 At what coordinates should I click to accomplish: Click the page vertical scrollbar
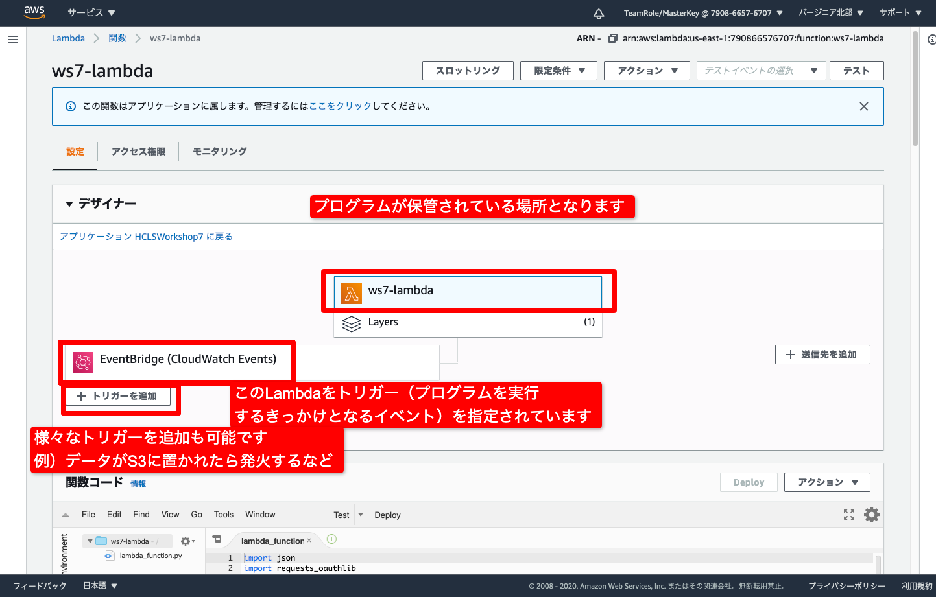coord(915,89)
